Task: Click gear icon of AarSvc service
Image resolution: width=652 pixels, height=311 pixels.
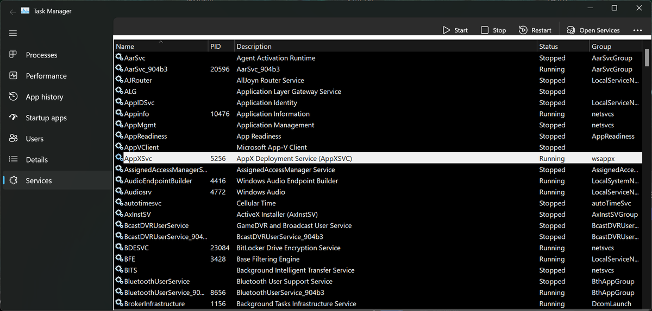Action: [x=120, y=57]
